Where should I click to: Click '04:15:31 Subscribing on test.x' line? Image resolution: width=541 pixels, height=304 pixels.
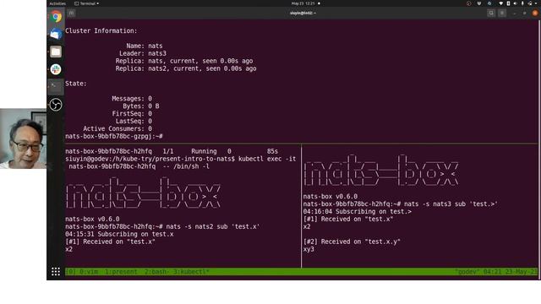[119, 234]
